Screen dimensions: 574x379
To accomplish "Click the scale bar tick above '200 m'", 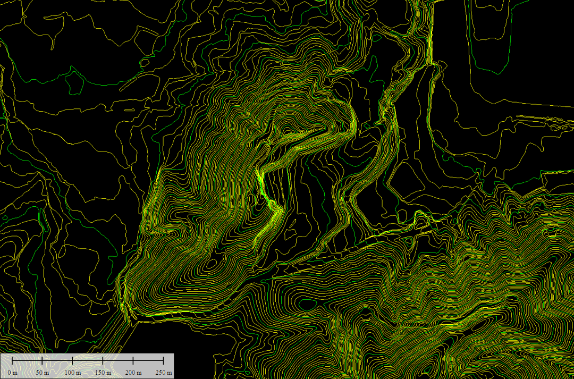I will click(x=133, y=361).
